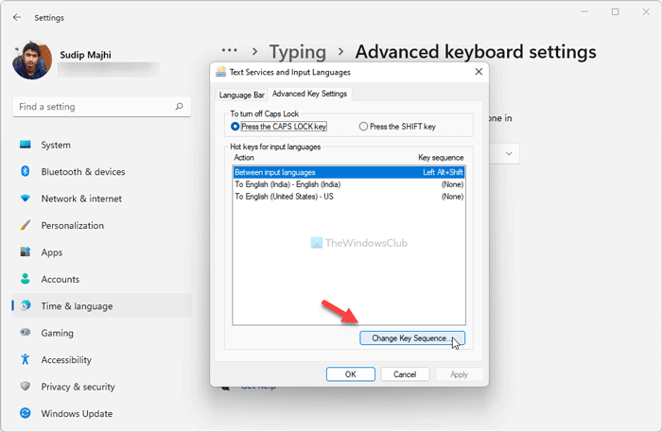Viewport: 662px width, 432px height.
Task: Click the Apps sidebar icon
Action: click(x=25, y=252)
